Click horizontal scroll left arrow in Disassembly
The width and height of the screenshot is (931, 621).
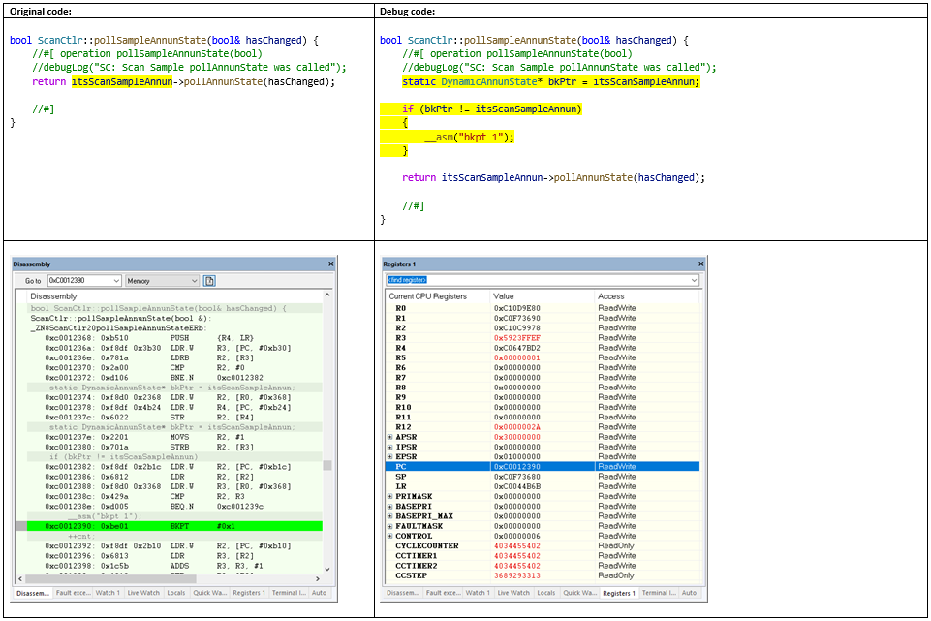[20, 578]
